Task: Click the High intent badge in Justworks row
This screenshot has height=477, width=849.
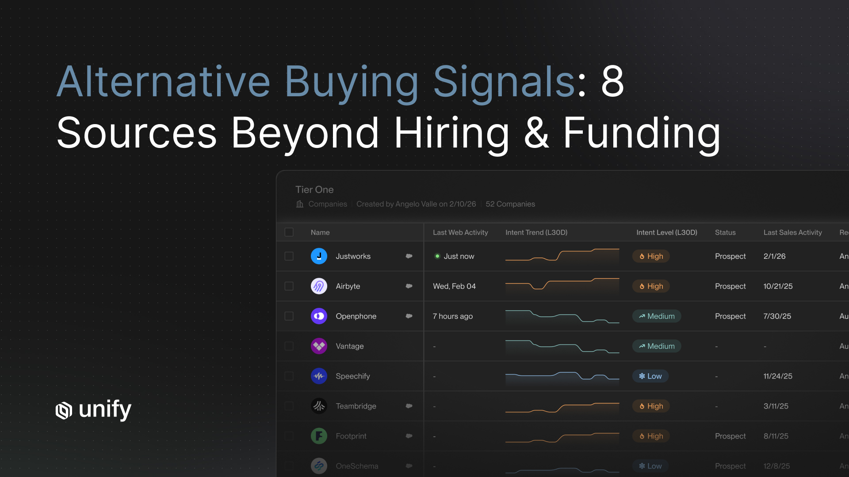Action: coord(651,256)
